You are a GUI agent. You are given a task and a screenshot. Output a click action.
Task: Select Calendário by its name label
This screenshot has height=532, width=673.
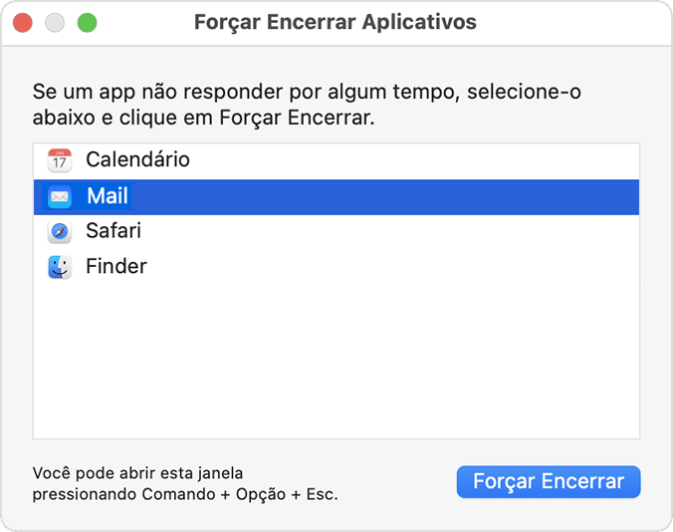(x=137, y=159)
